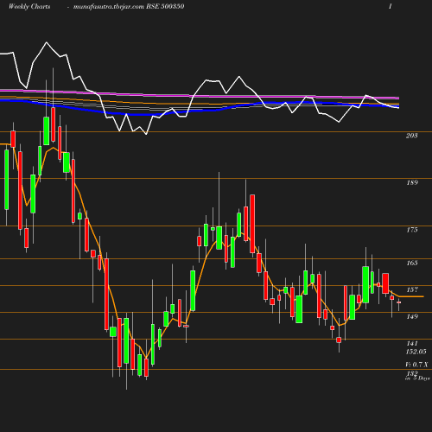Click the 157 price level label
The height and width of the screenshot is (432, 432).
point(412,289)
